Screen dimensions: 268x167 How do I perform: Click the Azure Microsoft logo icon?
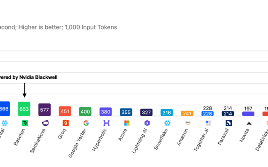point(126,123)
